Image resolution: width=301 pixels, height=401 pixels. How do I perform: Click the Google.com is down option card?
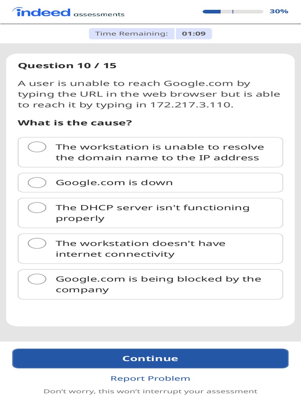(x=150, y=182)
